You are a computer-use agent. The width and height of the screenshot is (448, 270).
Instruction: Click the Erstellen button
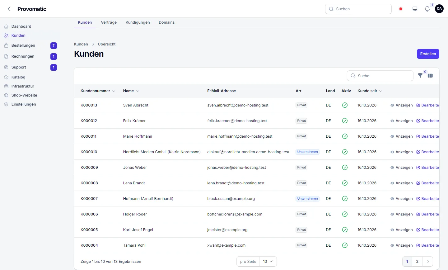(x=428, y=54)
